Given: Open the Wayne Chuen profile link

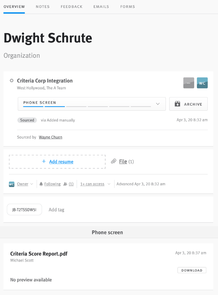Looking at the screenshot, I should click(x=50, y=137).
